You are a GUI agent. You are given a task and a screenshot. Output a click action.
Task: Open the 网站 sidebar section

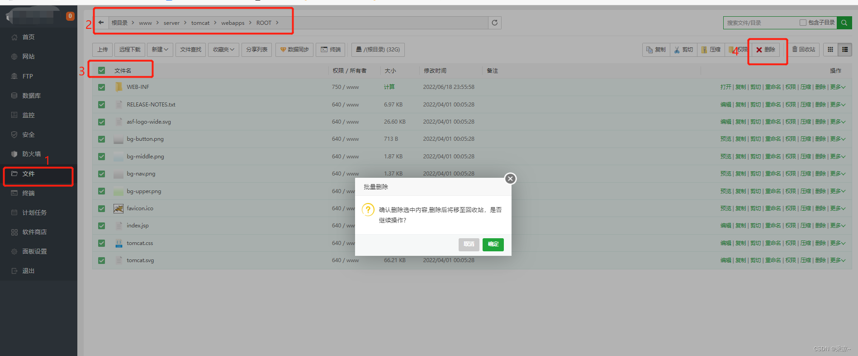28,56
